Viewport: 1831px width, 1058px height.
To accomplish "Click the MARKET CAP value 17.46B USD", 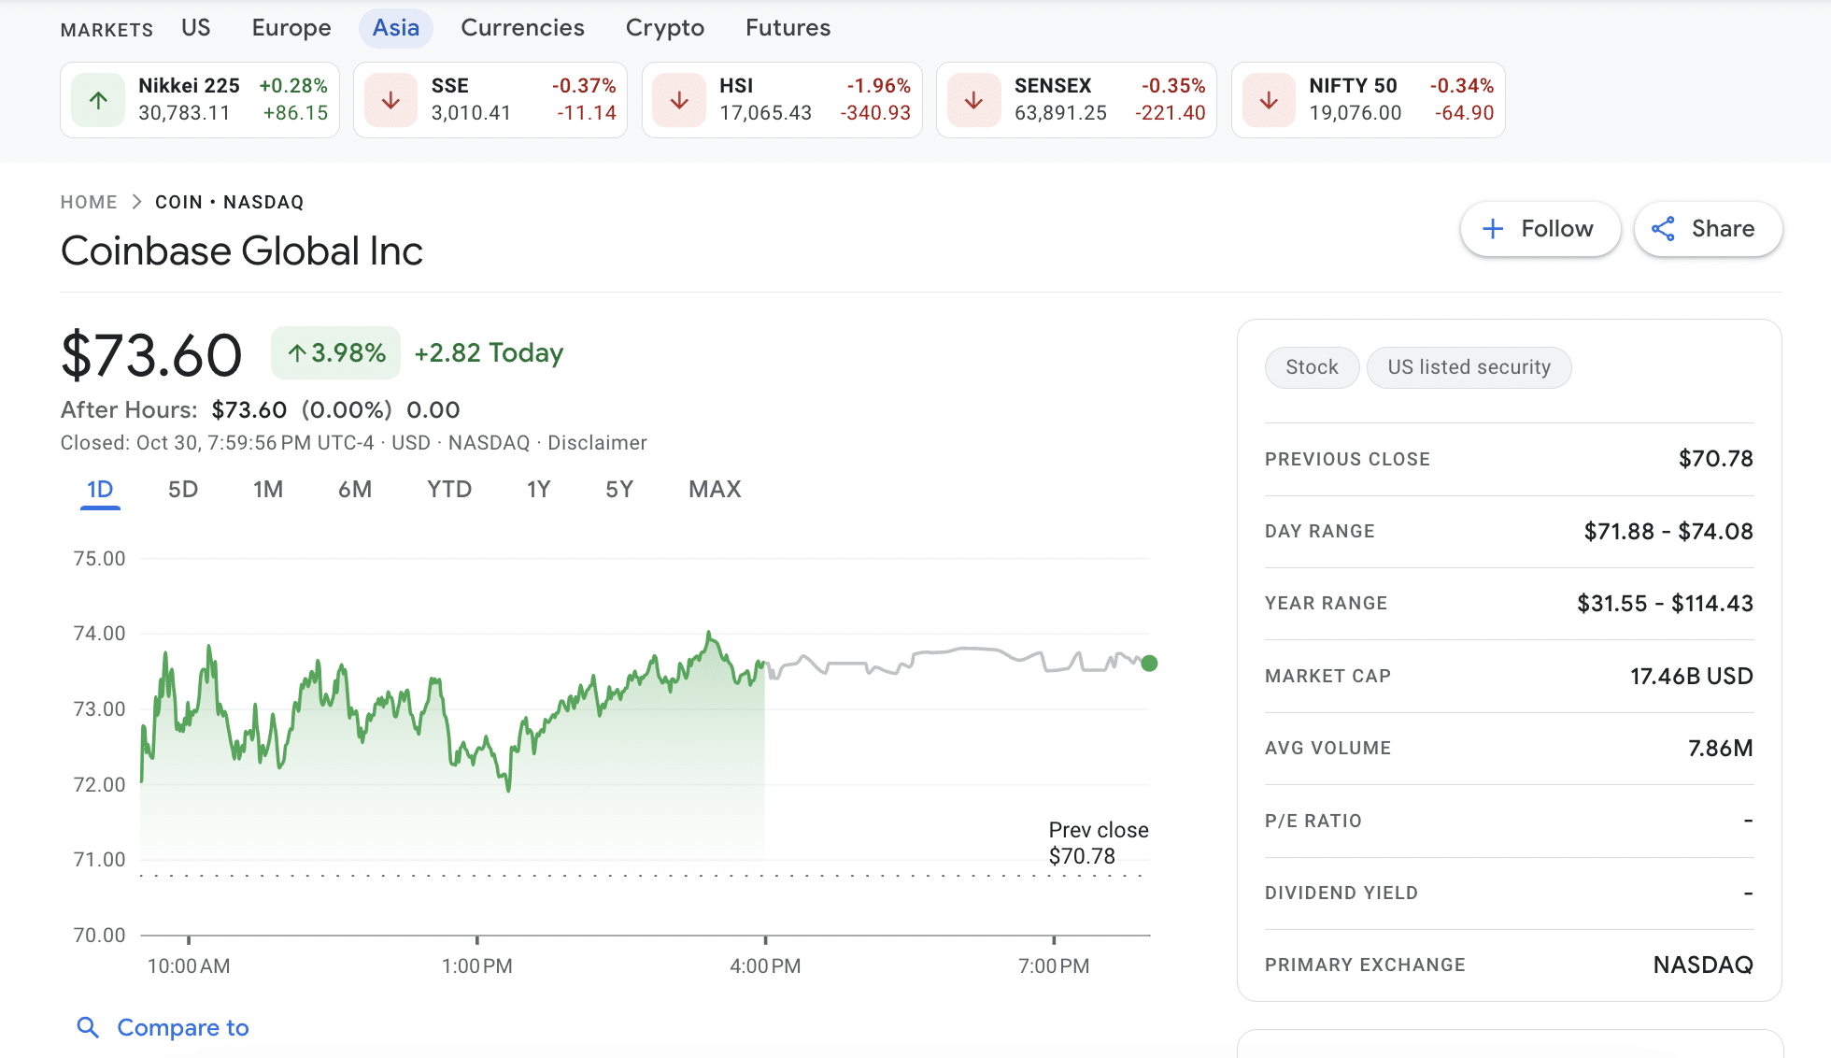I will click(x=1691, y=676).
